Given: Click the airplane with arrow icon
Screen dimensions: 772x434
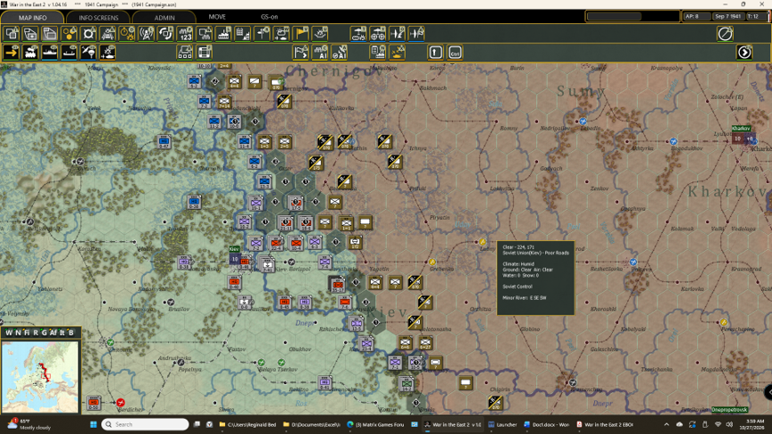Looking at the screenshot, I should (x=397, y=33).
